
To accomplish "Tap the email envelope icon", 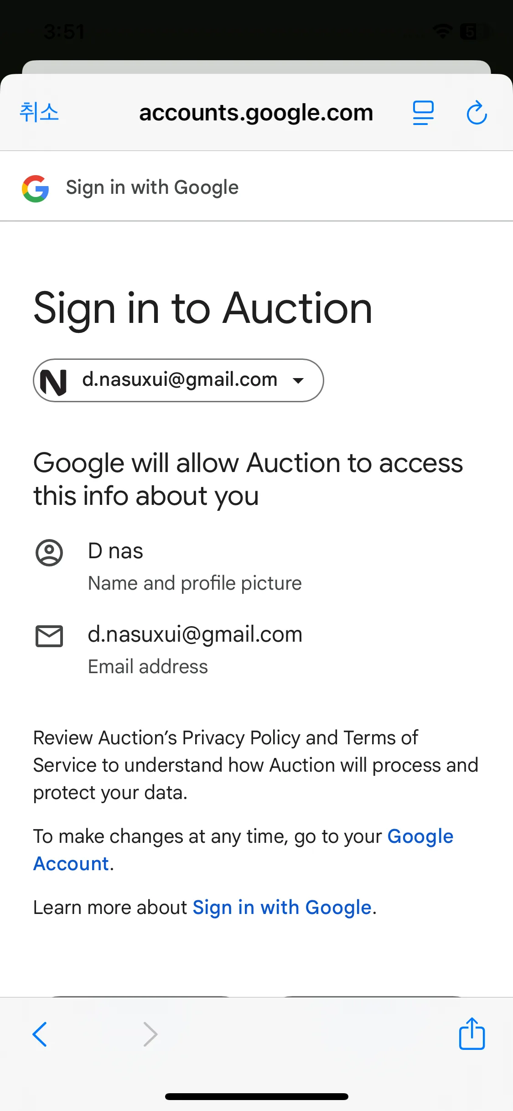I will pyautogui.click(x=49, y=636).
